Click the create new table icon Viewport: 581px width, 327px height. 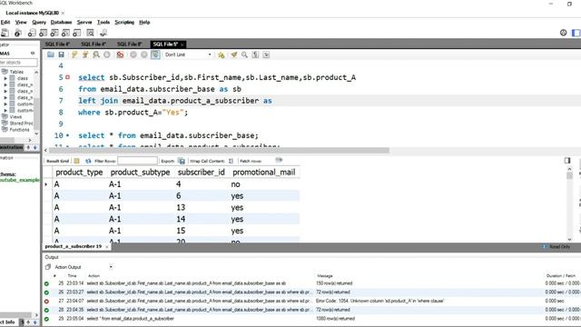pyautogui.click(x=44, y=33)
